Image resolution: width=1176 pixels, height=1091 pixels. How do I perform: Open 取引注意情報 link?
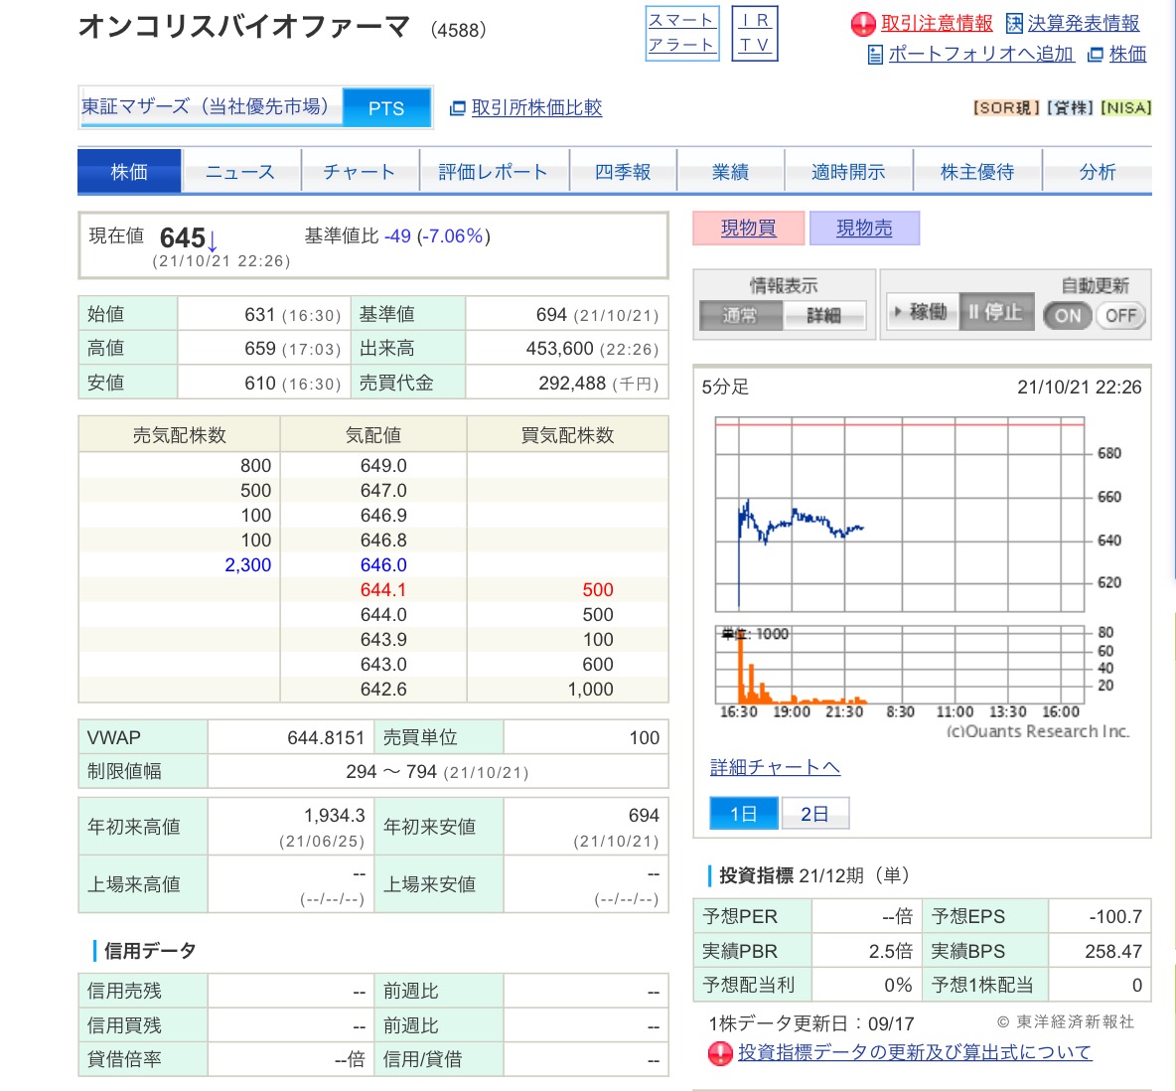pyautogui.click(x=937, y=23)
